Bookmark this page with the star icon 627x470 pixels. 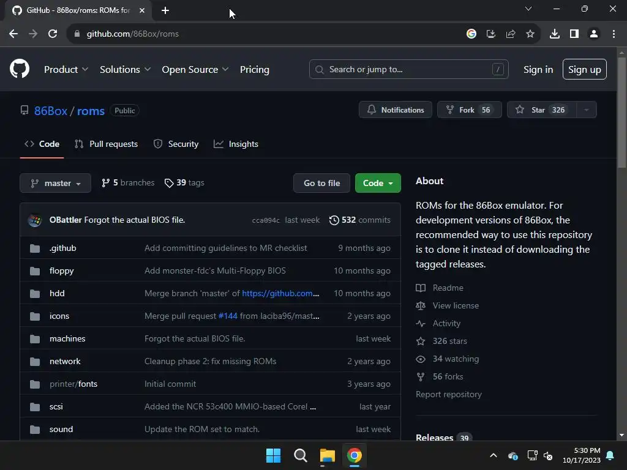click(x=530, y=34)
